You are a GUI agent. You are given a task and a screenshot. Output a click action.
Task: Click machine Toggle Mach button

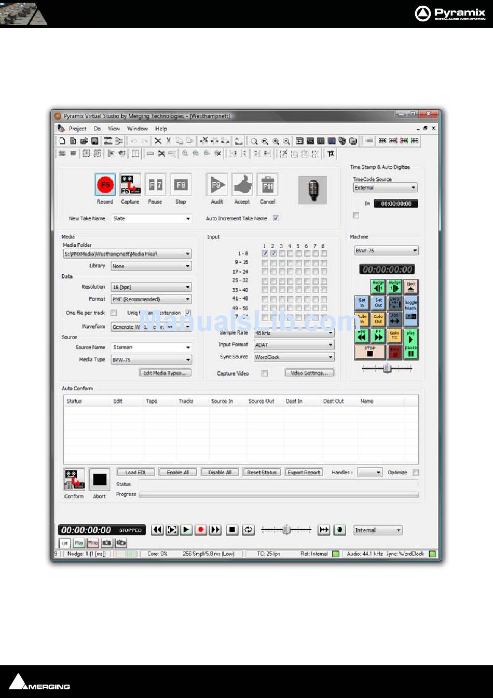click(411, 311)
